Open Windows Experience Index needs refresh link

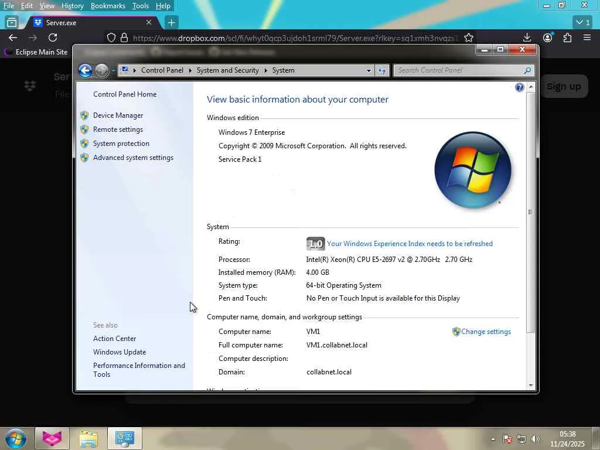point(410,244)
